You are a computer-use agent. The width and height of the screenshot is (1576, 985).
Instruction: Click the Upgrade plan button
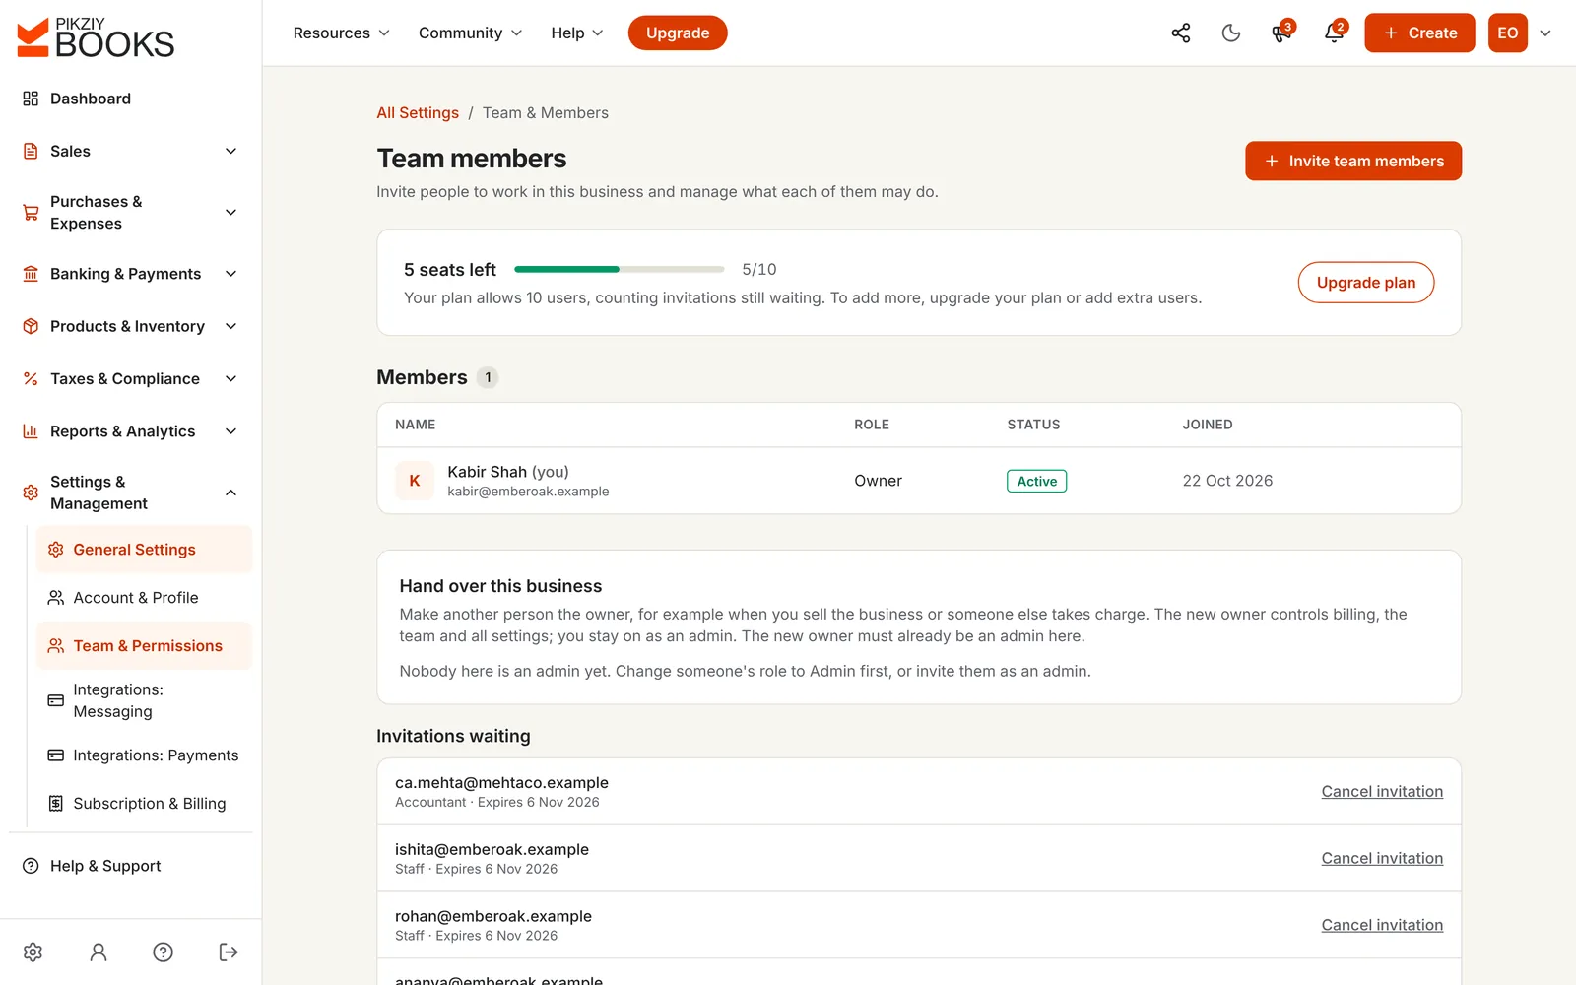coord(1366,283)
